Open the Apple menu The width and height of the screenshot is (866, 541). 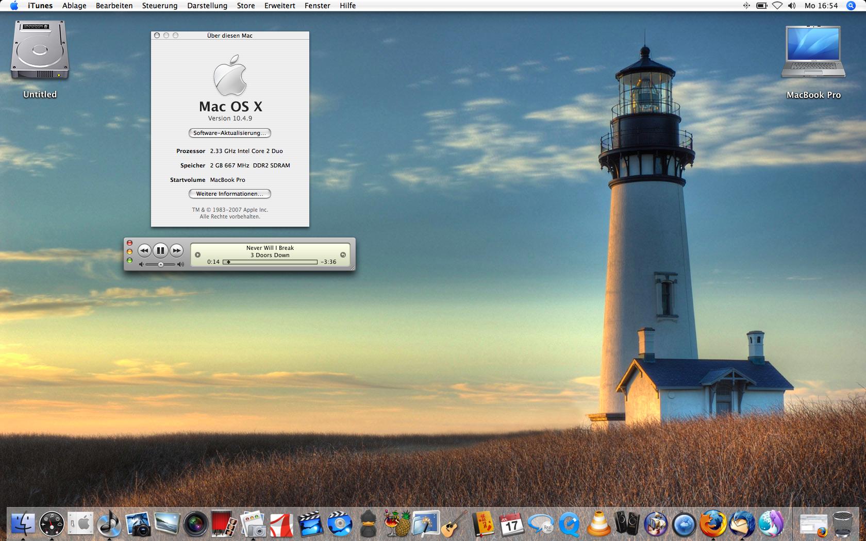pos(14,6)
